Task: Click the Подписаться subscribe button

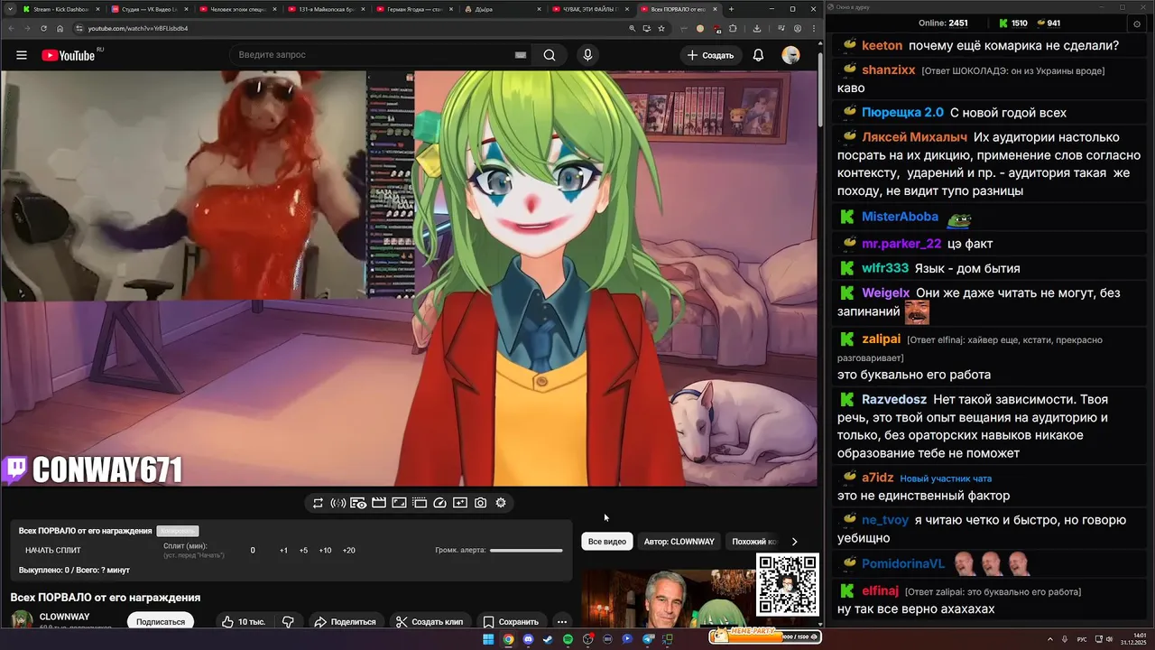Action: coord(161,621)
